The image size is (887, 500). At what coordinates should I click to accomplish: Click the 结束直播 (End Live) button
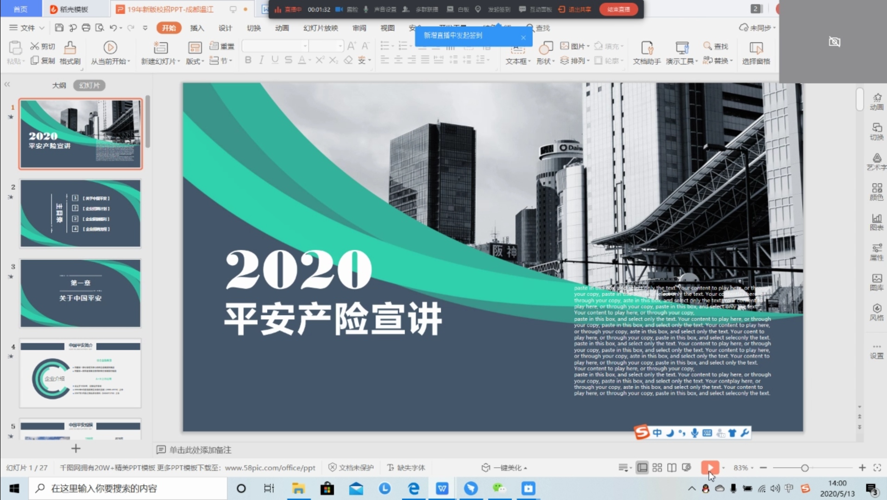[x=618, y=9]
